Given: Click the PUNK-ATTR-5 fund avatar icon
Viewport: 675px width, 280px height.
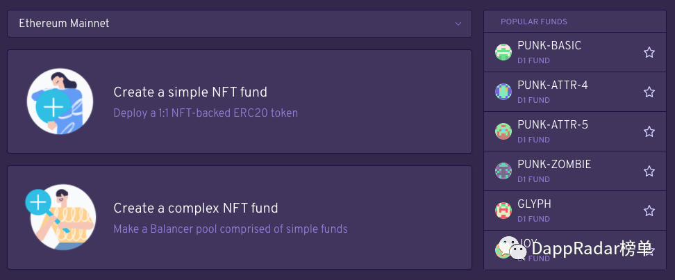Looking at the screenshot, I should (503, 131).
